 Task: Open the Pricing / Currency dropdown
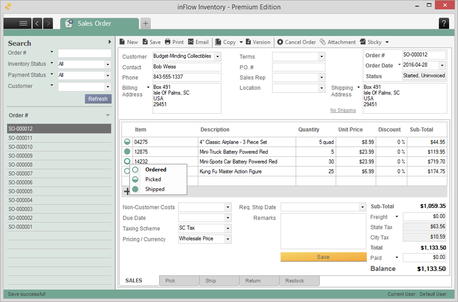pos(228,239)
